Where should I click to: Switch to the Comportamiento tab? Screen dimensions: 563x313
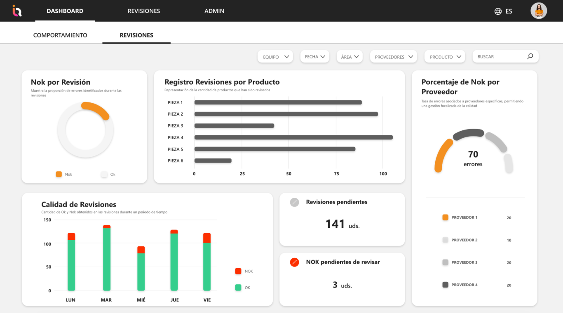pos(60,35)
